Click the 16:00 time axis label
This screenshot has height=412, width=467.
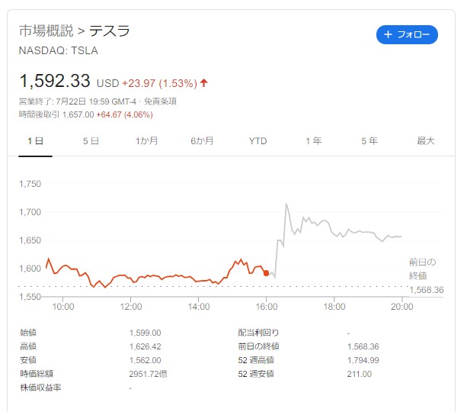click(267, 307)
